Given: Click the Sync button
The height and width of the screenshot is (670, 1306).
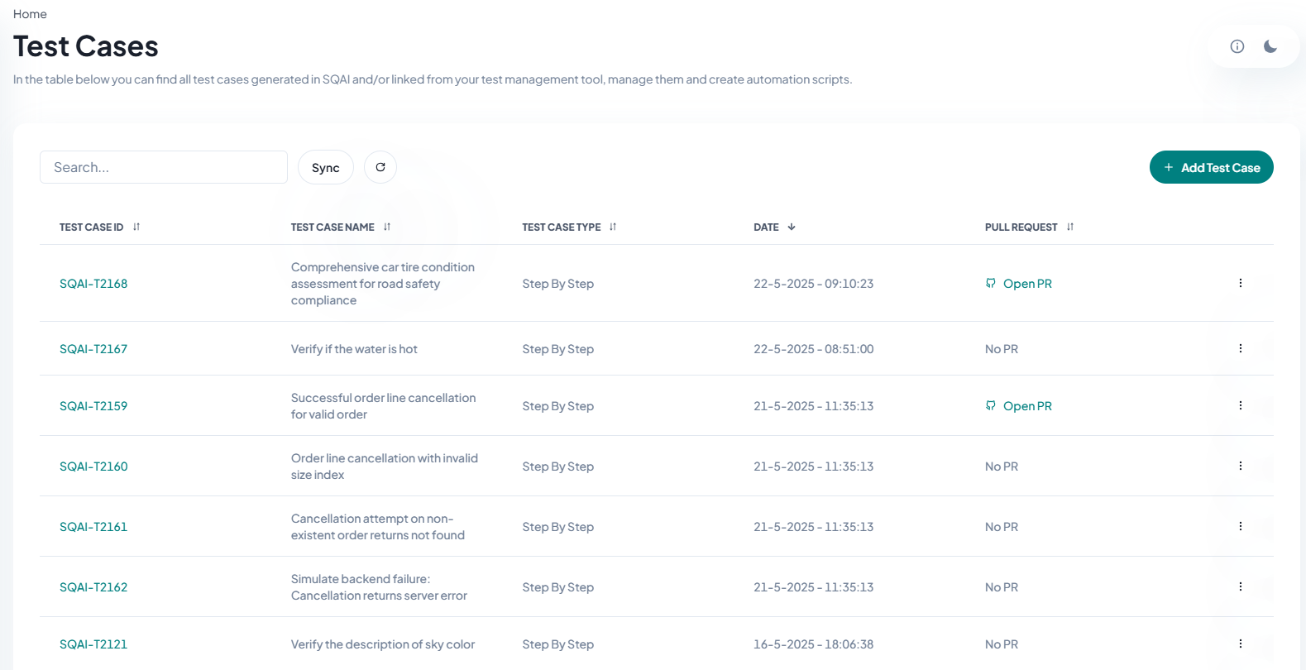Looking at the screenshot, I should point(326,167).
